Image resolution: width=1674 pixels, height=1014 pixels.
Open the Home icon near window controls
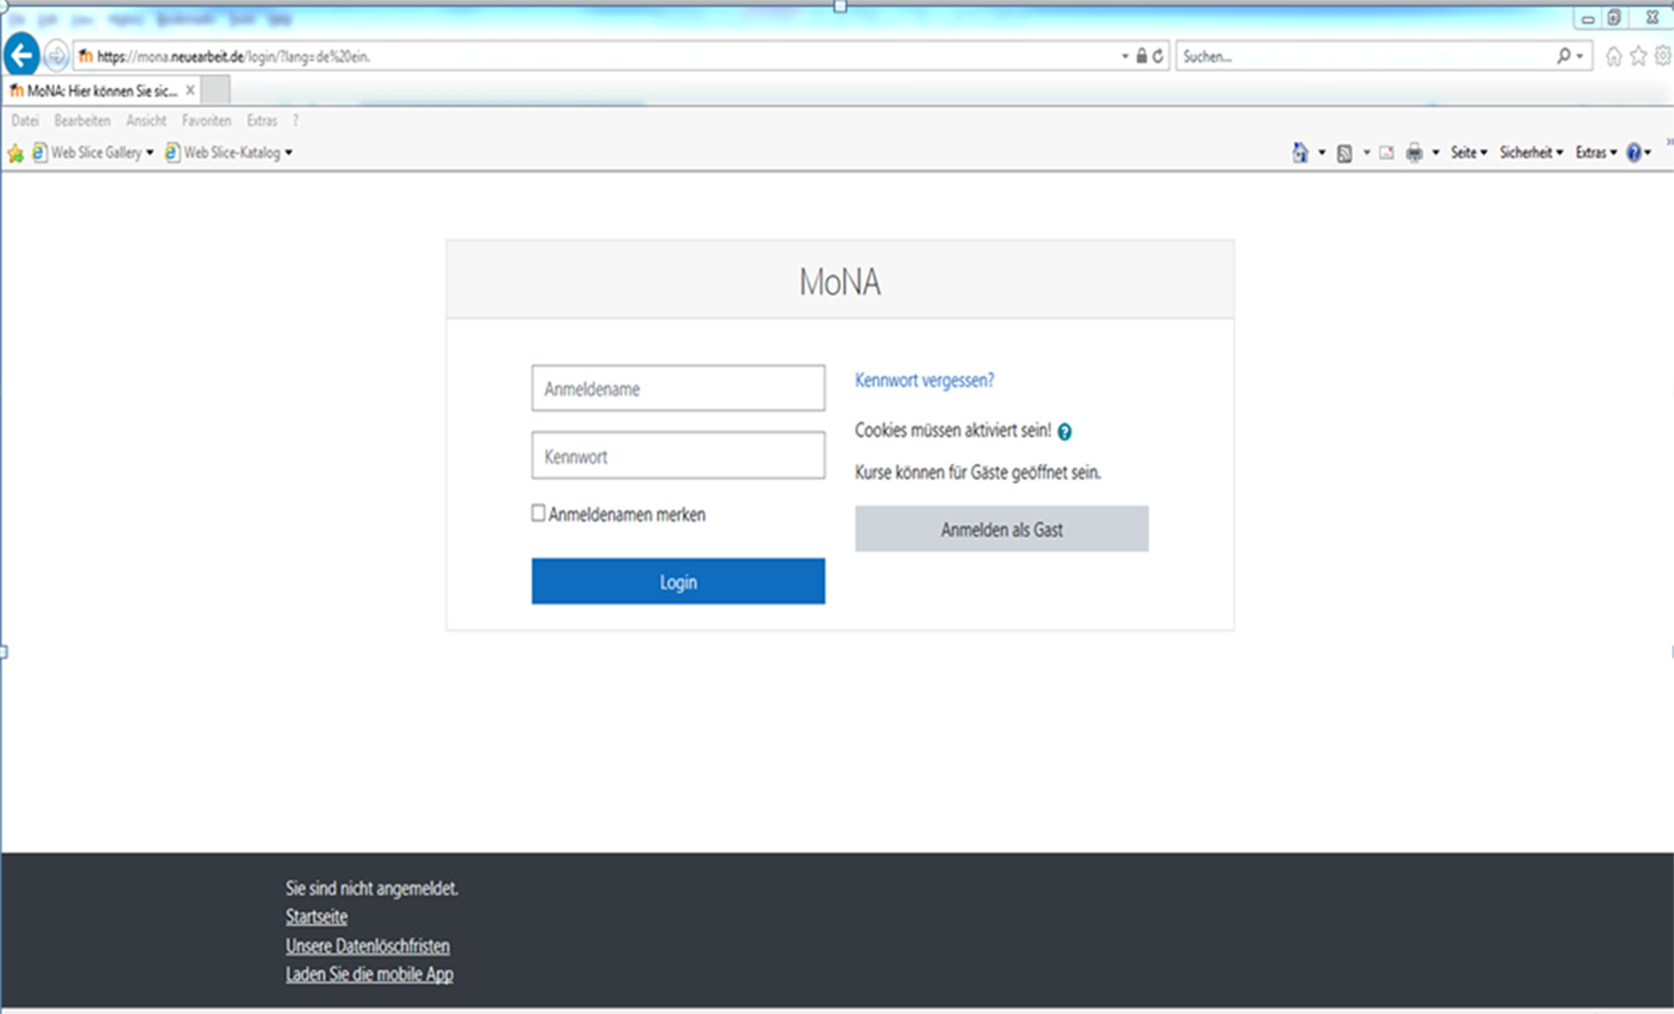point(1613,56)
